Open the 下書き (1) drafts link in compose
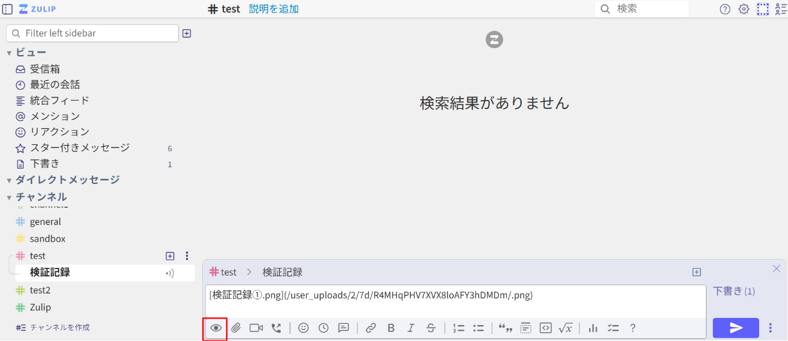The width and height of the screenshot is (788, 341). (734, 291)
